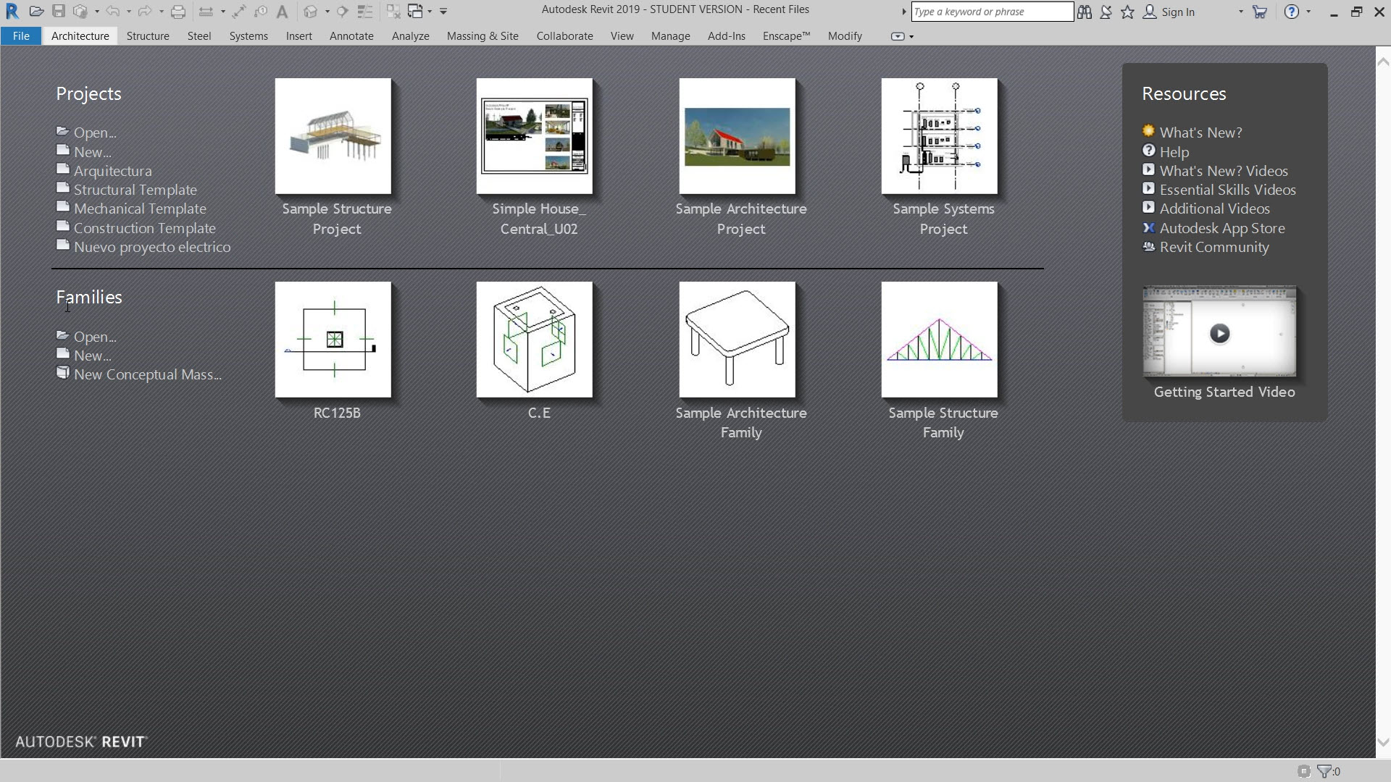Switch to the Systems ribbon tab

[x=248, y=35]
